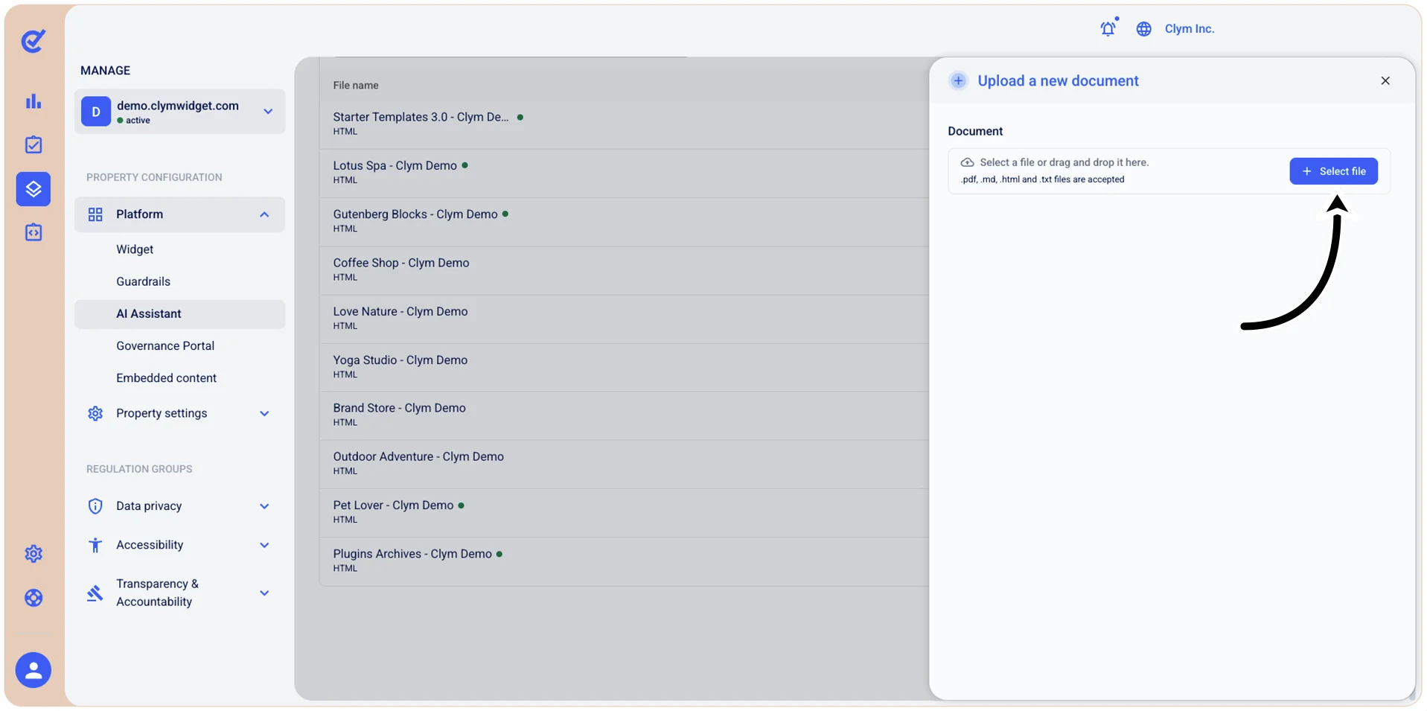Viewport: 1427px width, 711px height.
Task: Click the File name column header
Action: [x=356, y=86]
